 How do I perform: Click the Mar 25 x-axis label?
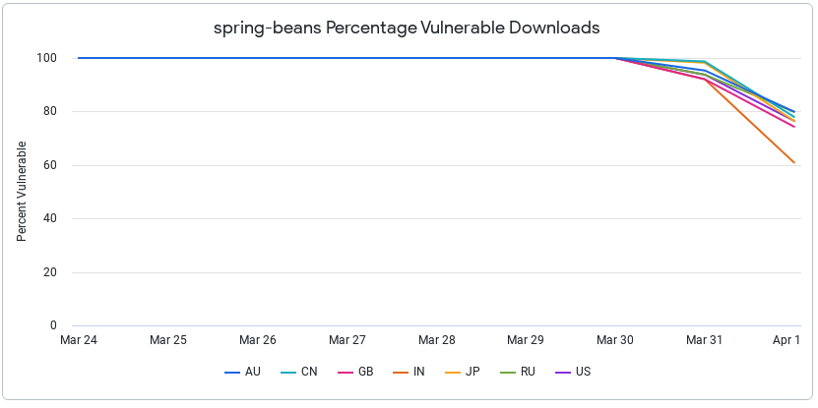[167, 340]
